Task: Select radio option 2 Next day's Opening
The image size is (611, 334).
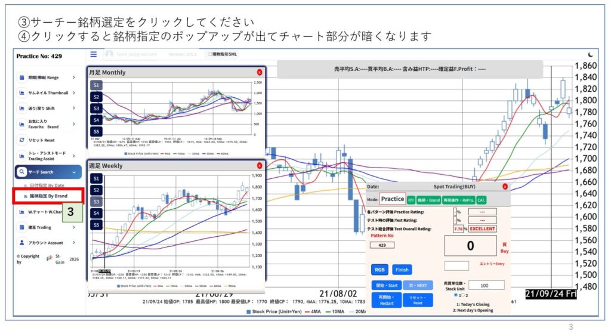Action: click(464, 295)
